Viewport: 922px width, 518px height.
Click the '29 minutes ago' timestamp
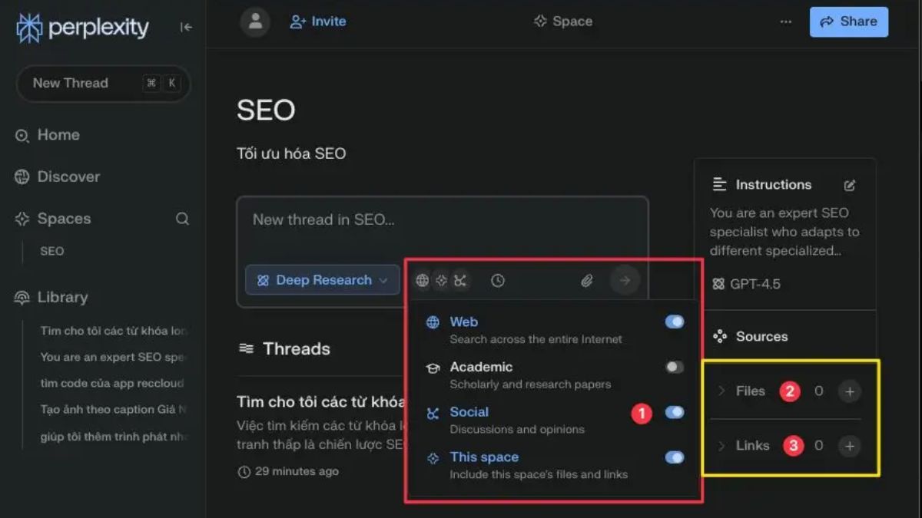click(x=297, y=471)
